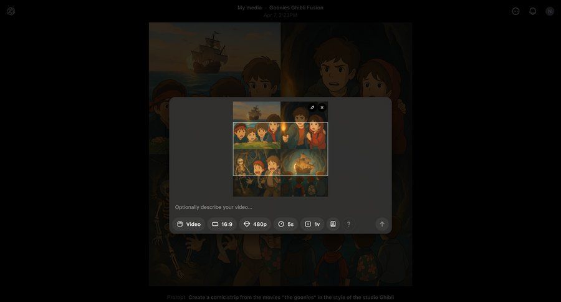The image size is (561, 302).
Task: Open the 1v variations selector
Action: pyautogui.click(x=312, y=224)
